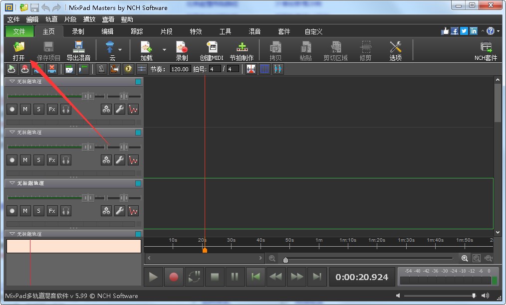Collapse the first 无标题轨道 track triangle
506x305 pixels.
pyautogui.click(x=12, y=81)
